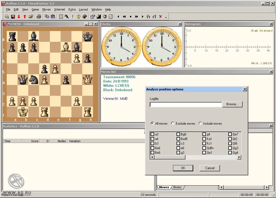Click the Logfile text input field
Viewport: 276px width, 198px height.
coord(186,105)
